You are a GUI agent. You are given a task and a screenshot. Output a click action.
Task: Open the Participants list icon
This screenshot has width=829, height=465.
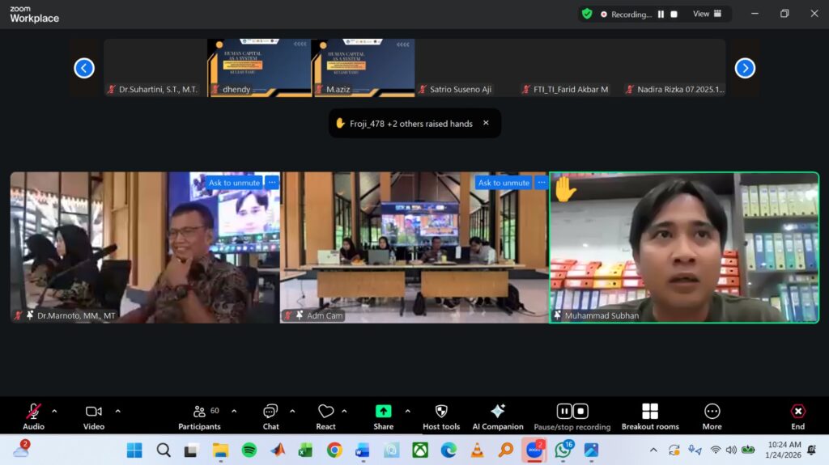click(x=199, y=412)
